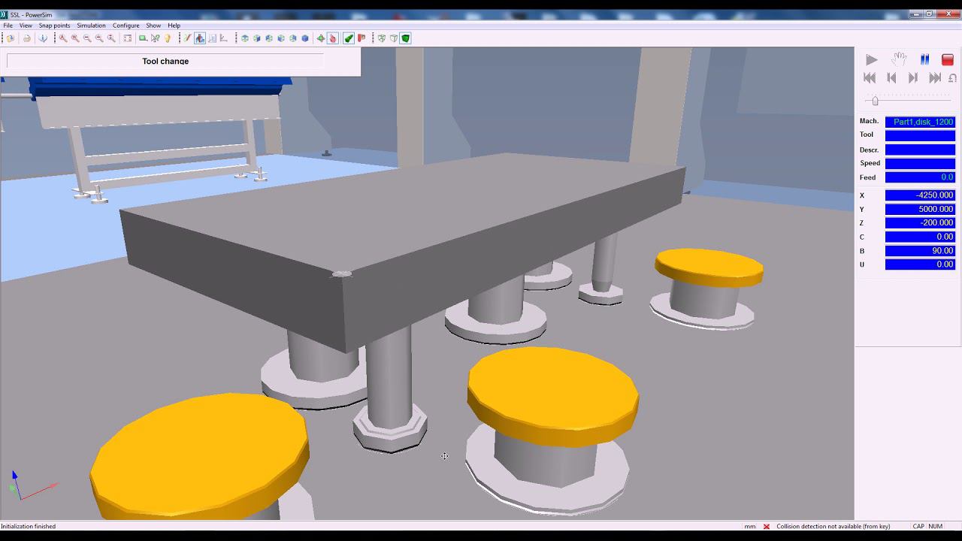Click the NUM status indicator

tap(936, 527)
